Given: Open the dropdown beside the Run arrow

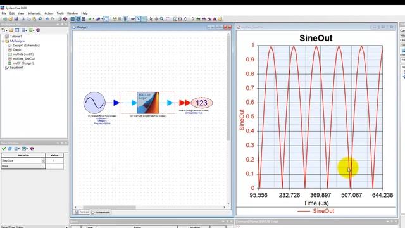Looking at the screenshot, I should (x=94, y=19).
